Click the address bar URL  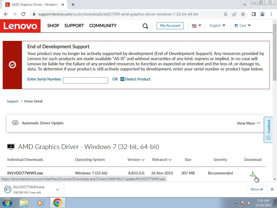coord(118,14)
